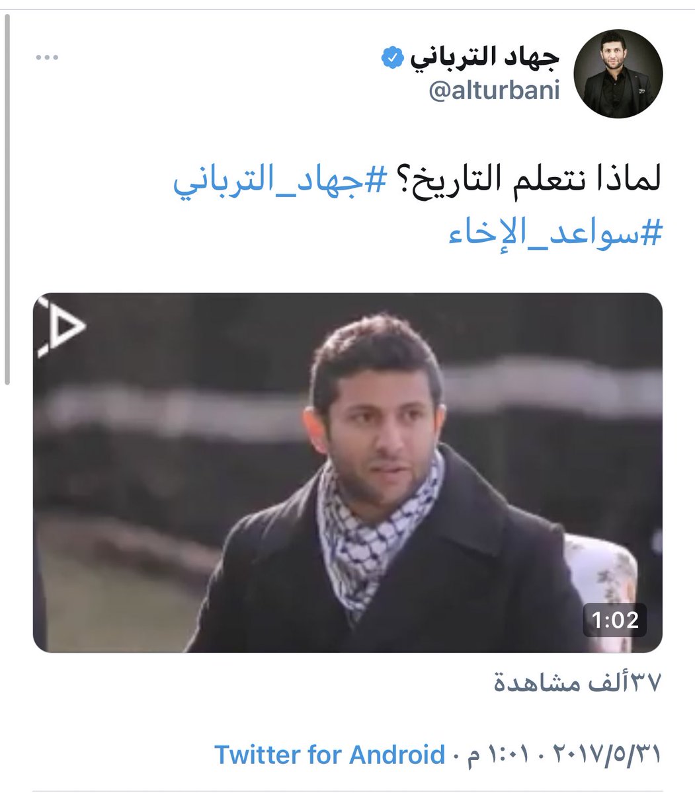695x793 pixels.
Task: Click the 1:02 video duration badge
Action: point(614,620)
